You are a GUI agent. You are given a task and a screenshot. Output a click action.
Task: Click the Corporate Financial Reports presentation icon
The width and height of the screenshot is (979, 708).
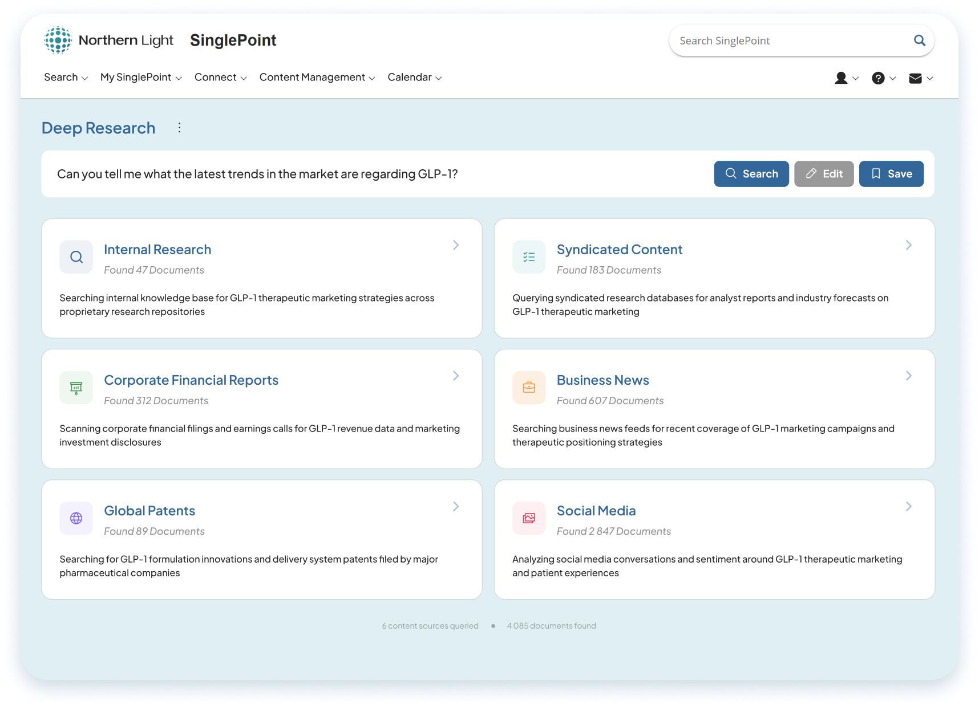(x=76, y=388)
